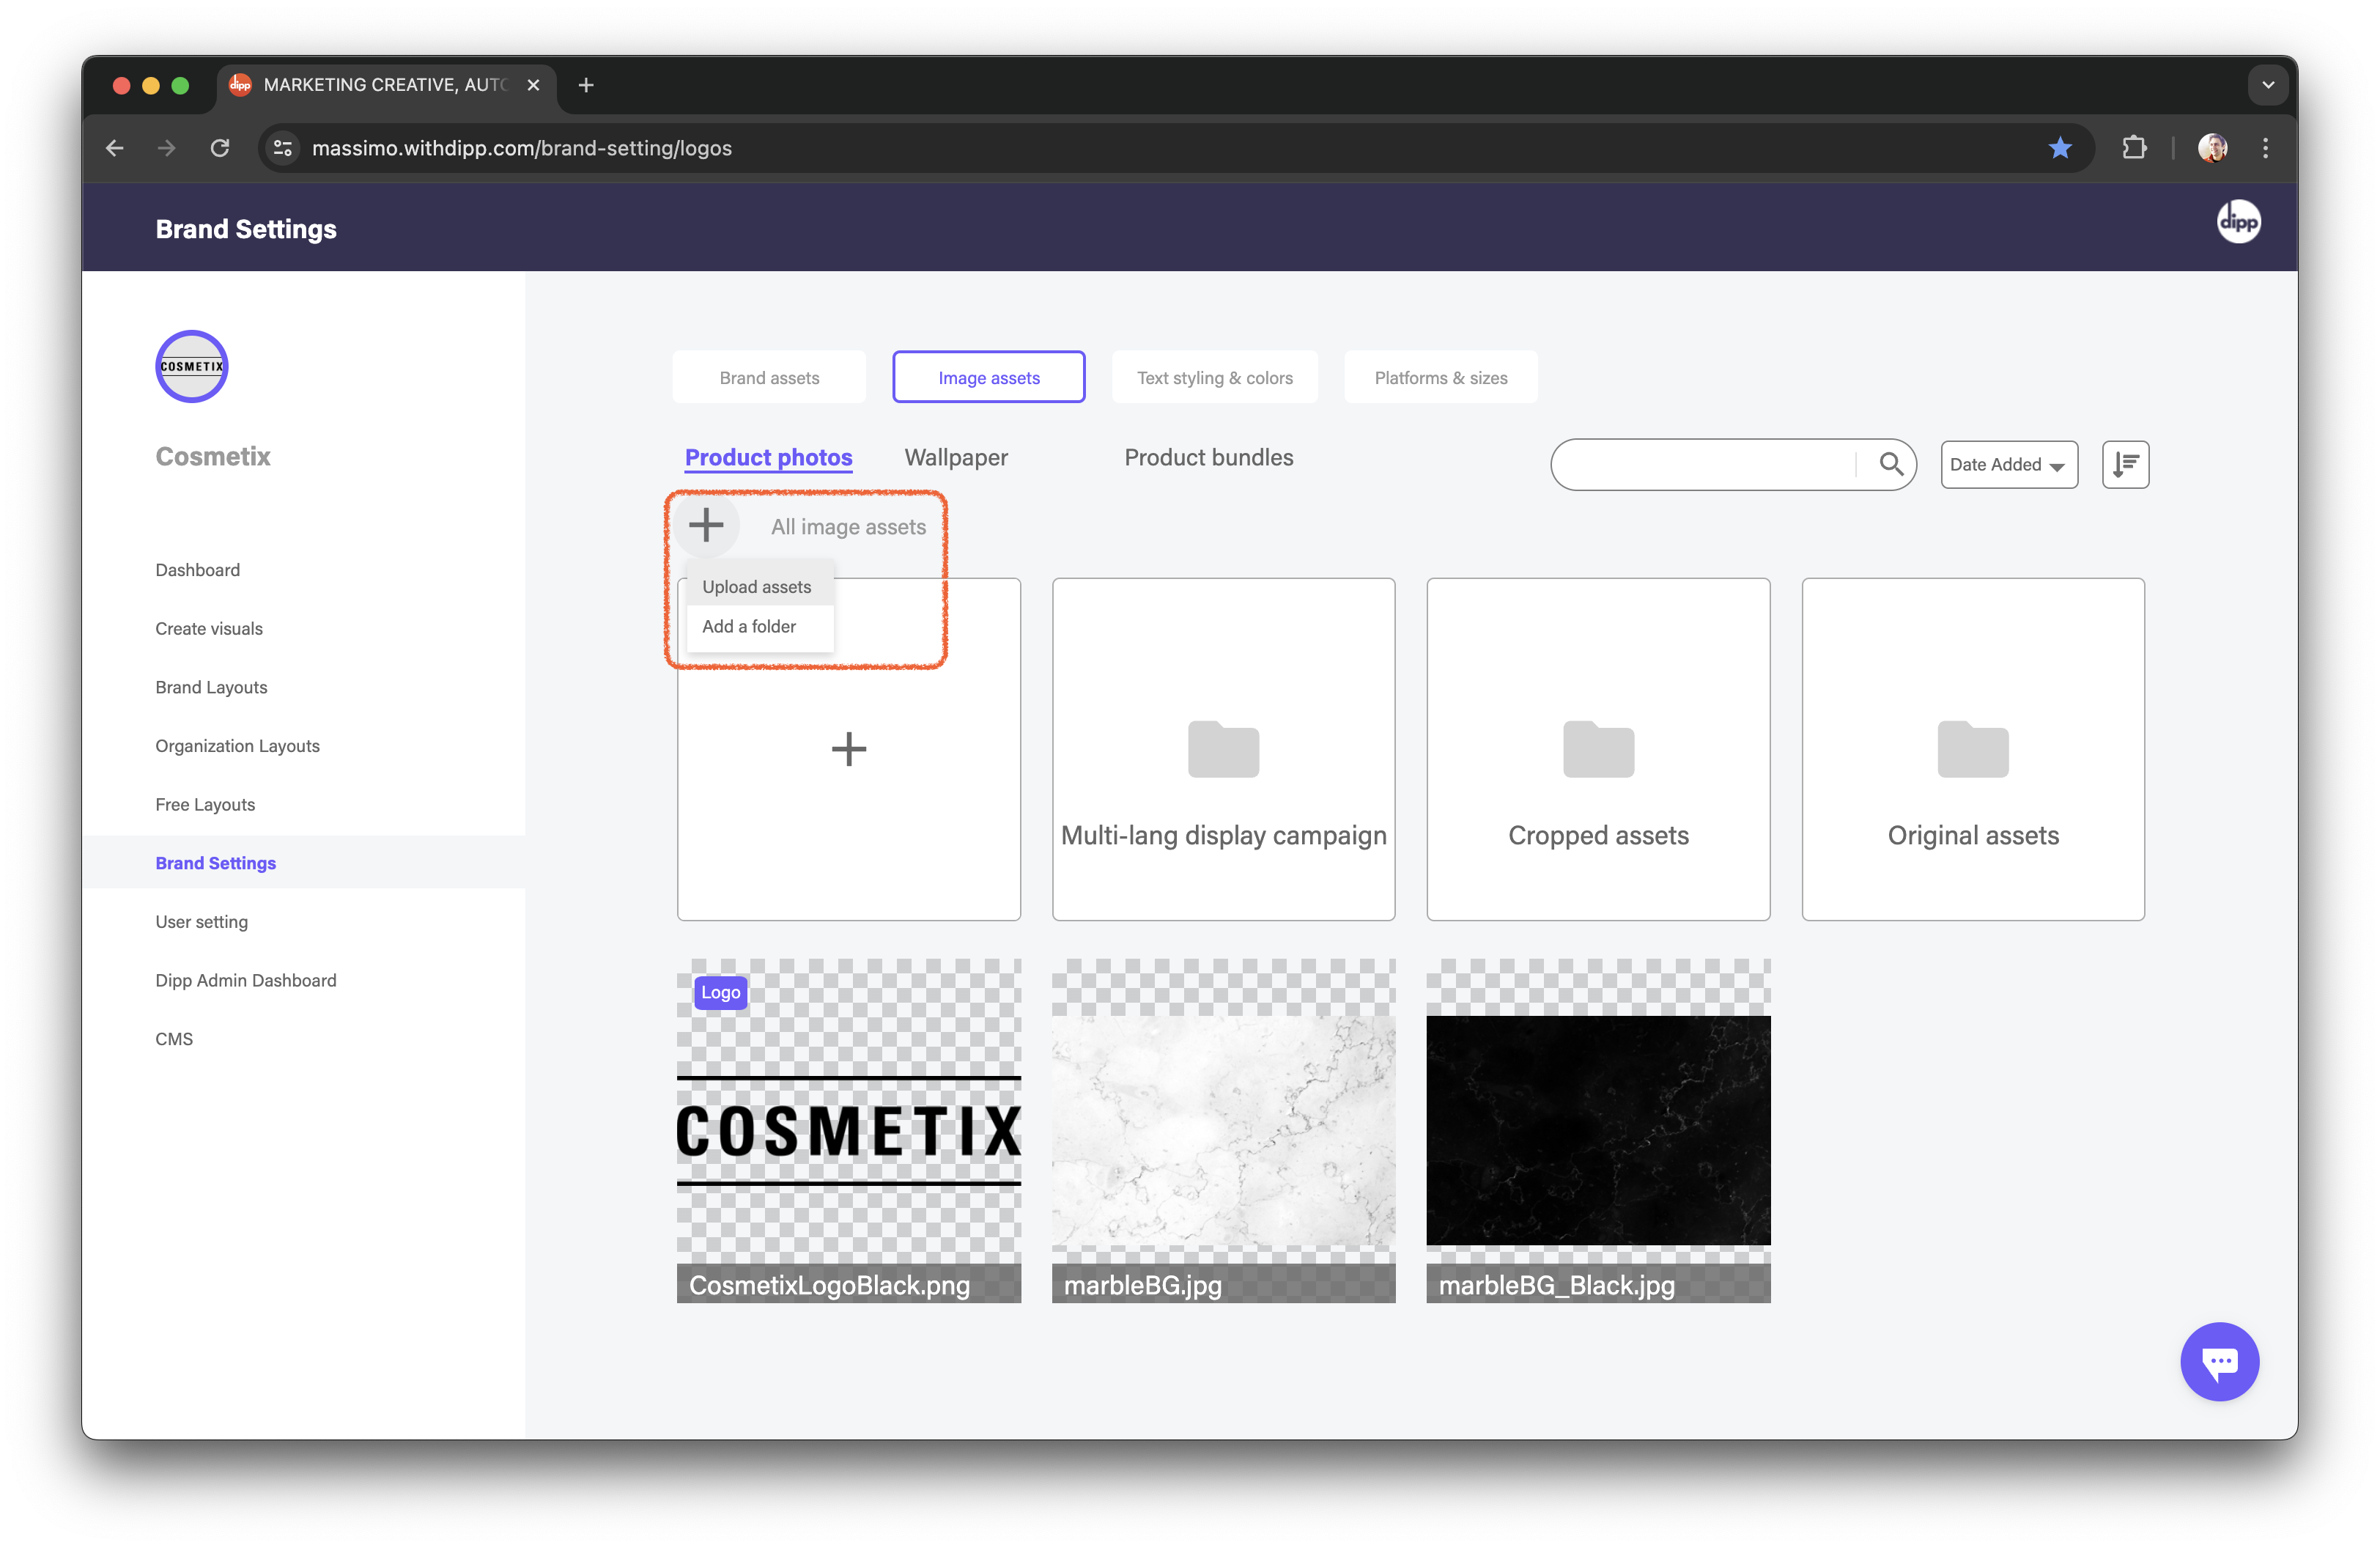2380x1548 pixels.
Task: Click the large plus add-asset card
Action: tap(848, 749)
